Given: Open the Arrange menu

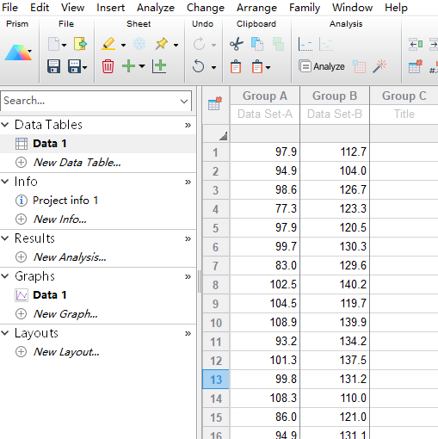Looking at the screenshot, I should 256,8.
